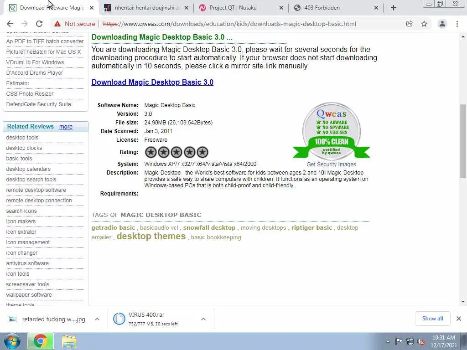
Task: Click the fifth rating star
Action: 202,152
